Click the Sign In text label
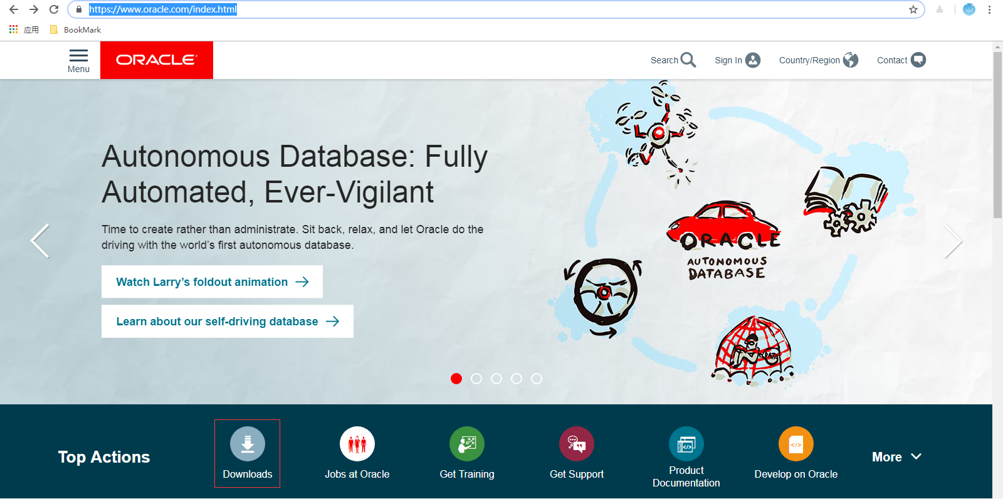 (728, 60)
